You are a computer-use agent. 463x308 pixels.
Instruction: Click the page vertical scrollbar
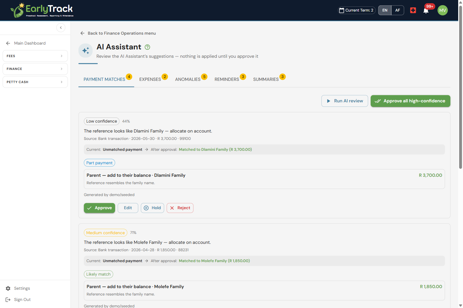[460, 87]
